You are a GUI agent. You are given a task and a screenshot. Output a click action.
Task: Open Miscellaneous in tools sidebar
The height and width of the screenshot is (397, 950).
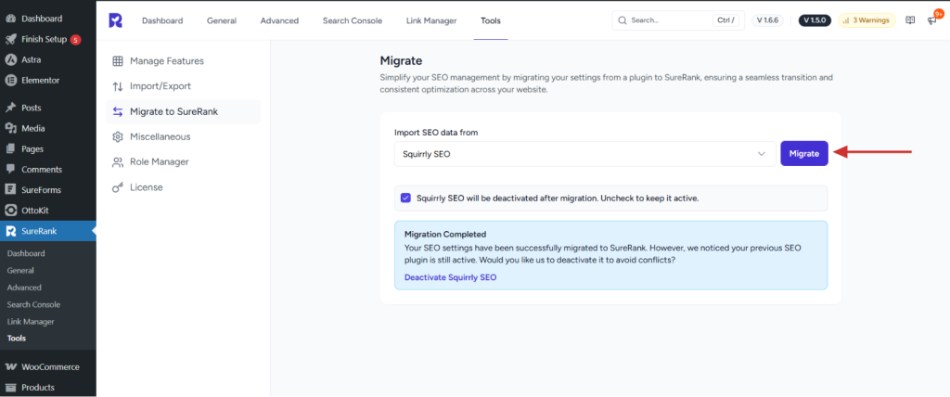pos(183,137)
